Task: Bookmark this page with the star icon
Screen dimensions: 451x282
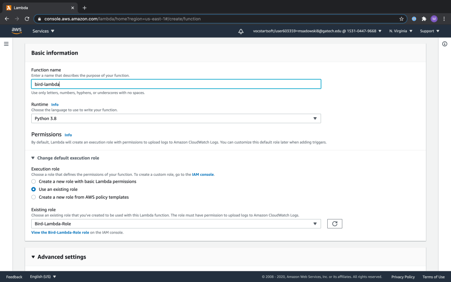Action: pyautogui.click(x=401, y=19)
